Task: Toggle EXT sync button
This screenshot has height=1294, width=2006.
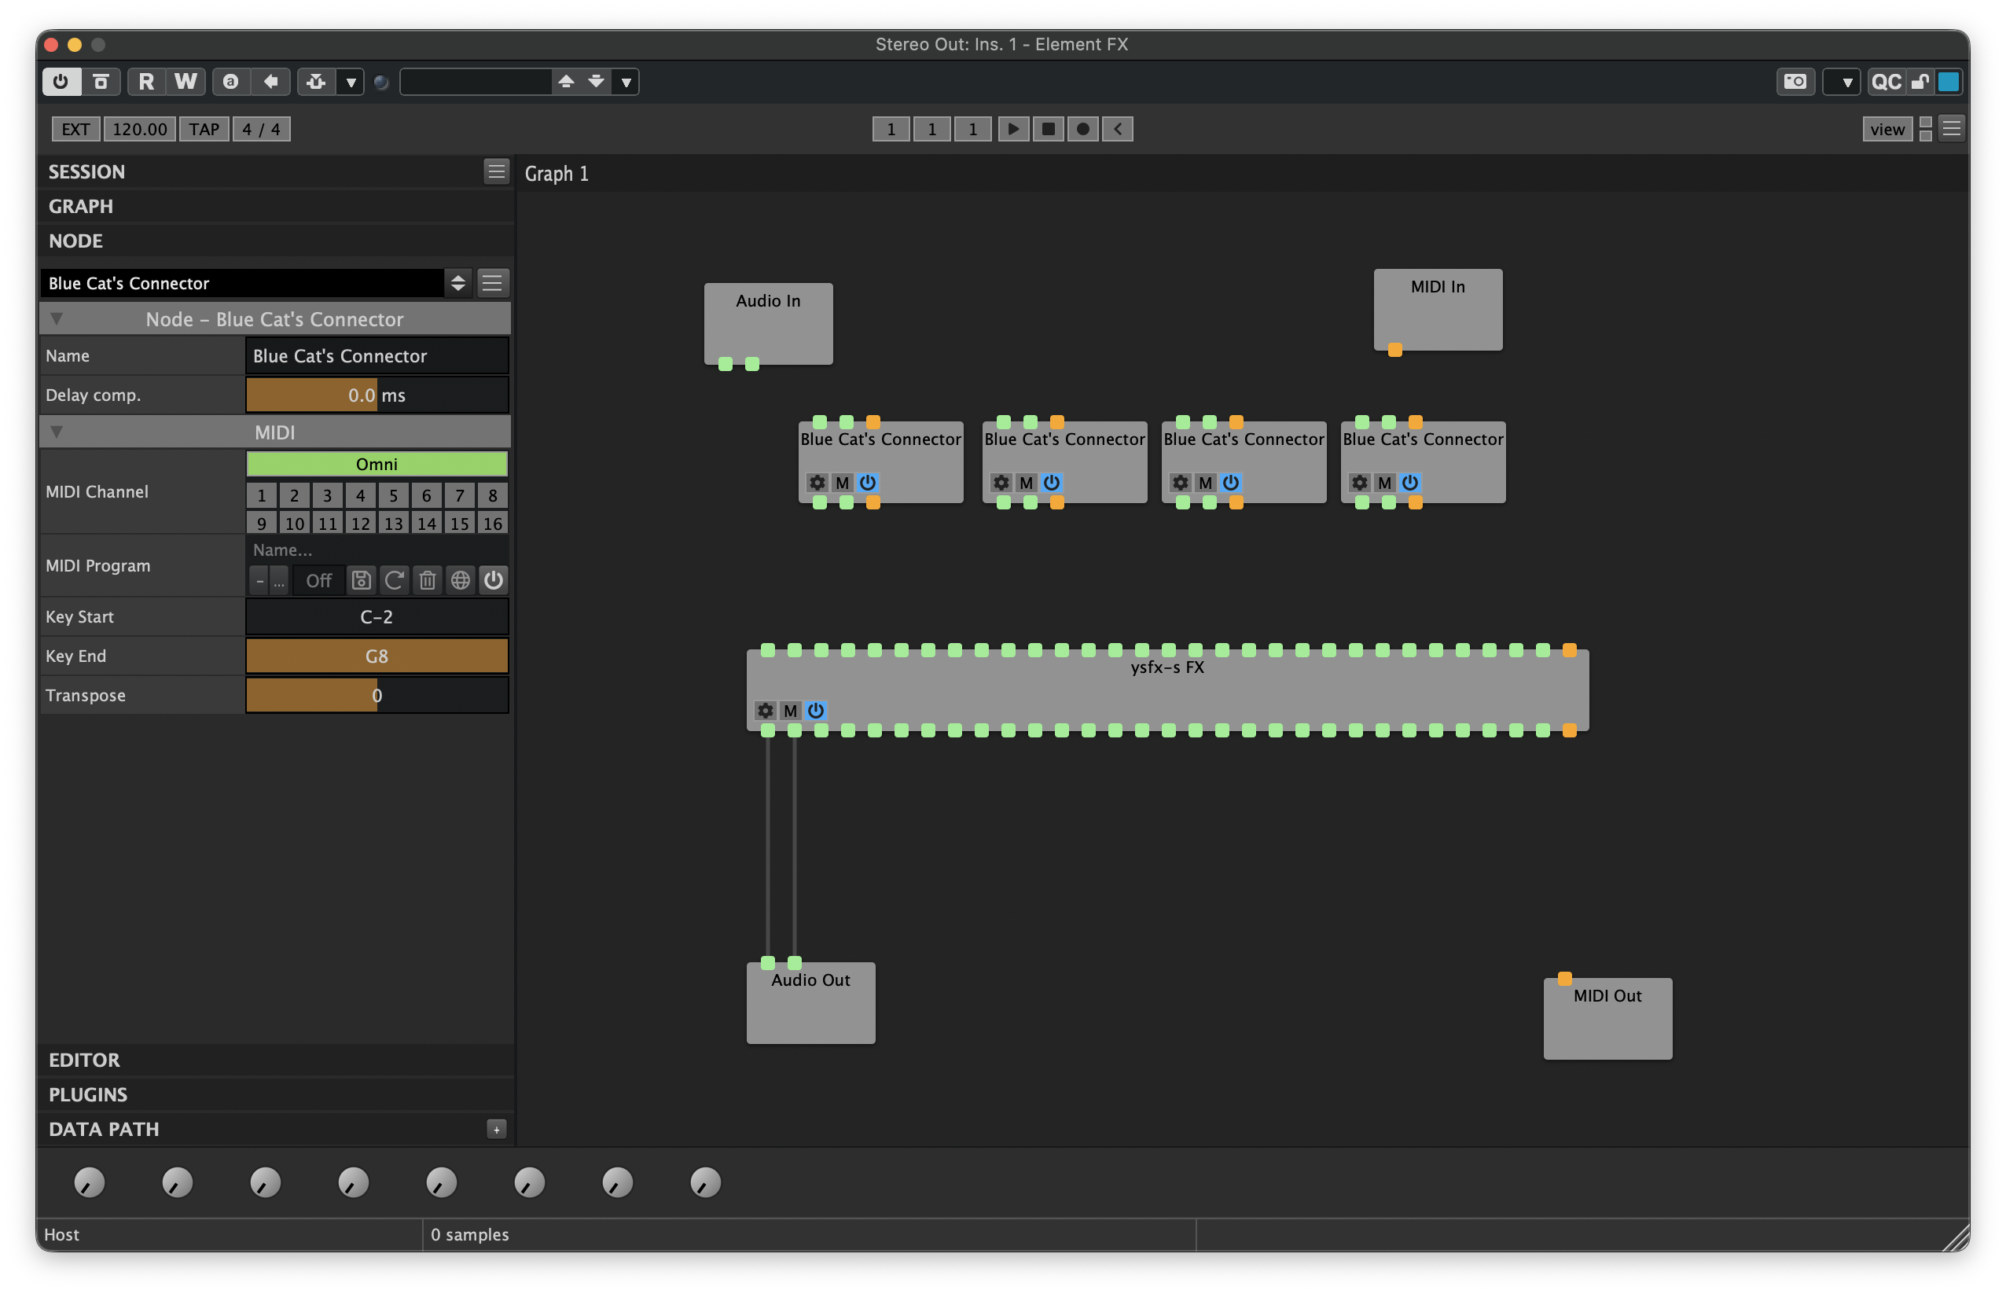Action: (x=75, y=130)
